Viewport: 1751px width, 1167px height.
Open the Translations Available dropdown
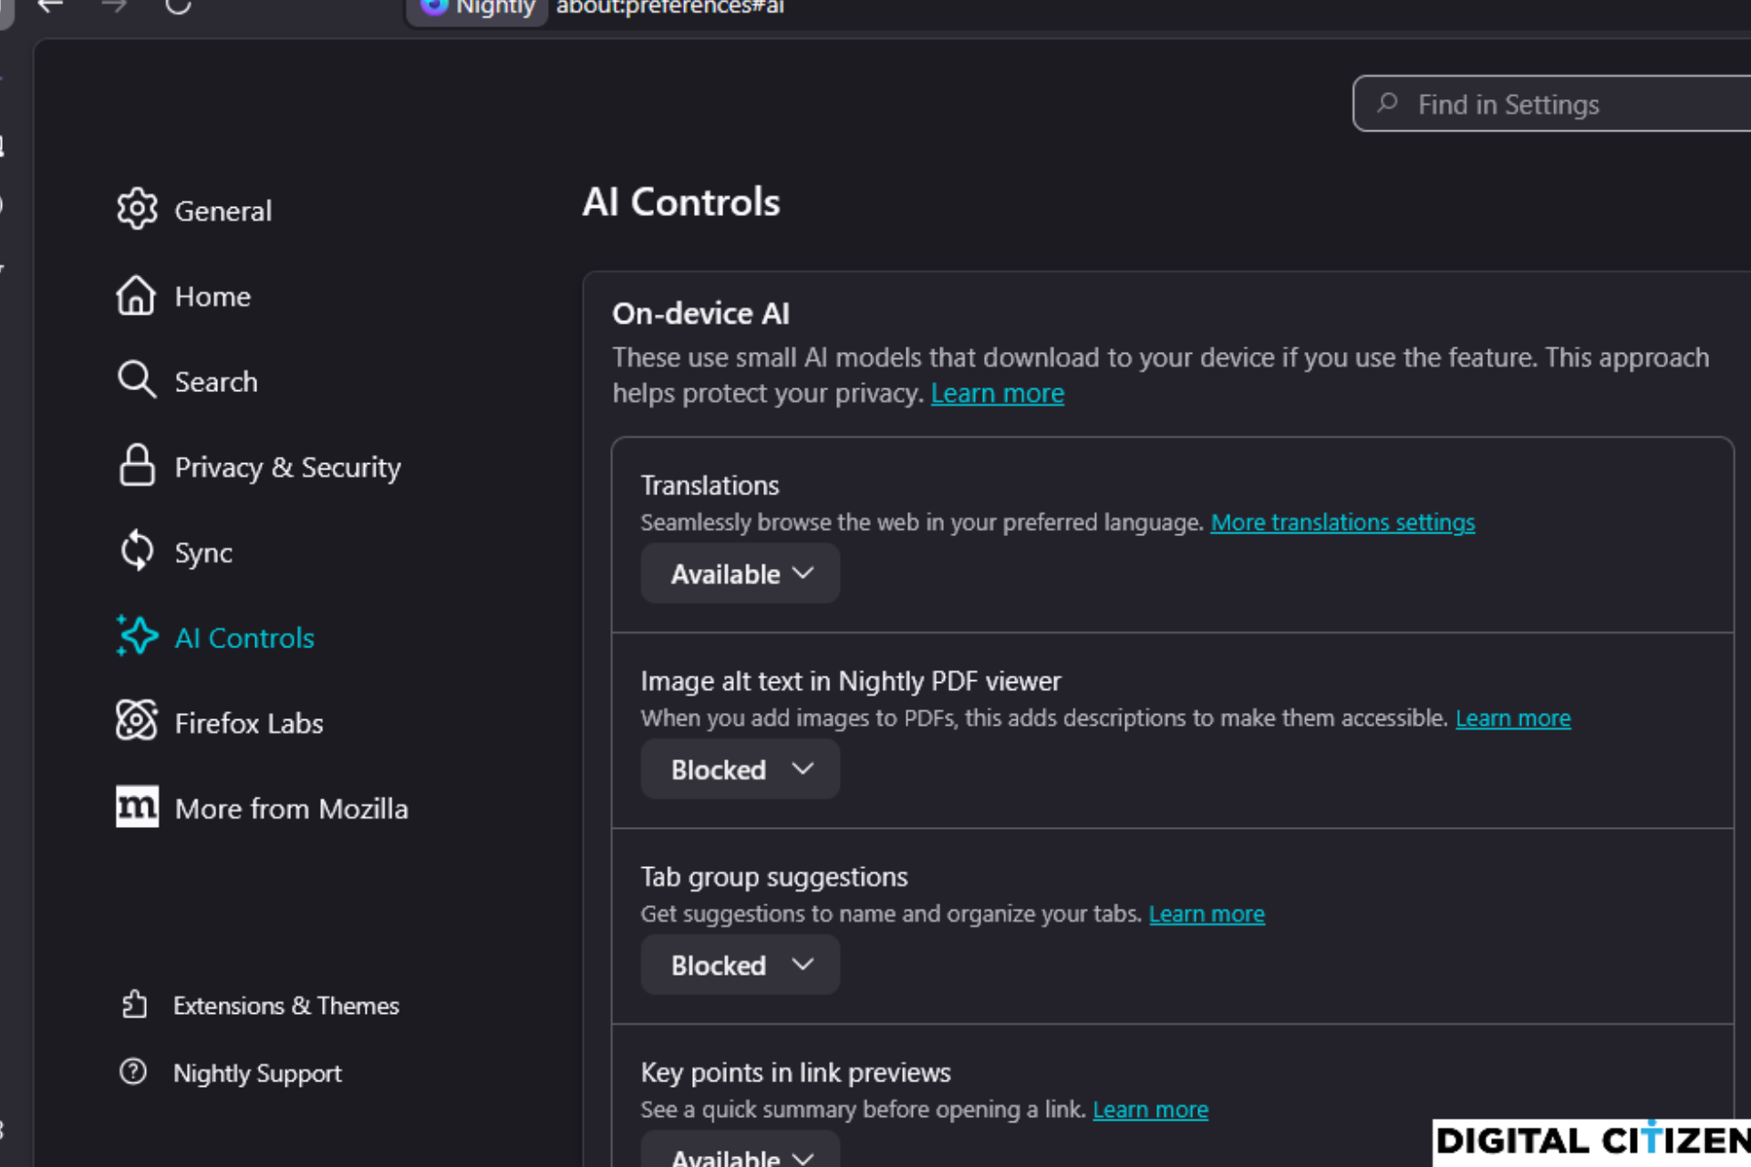[x=740, y=573]
